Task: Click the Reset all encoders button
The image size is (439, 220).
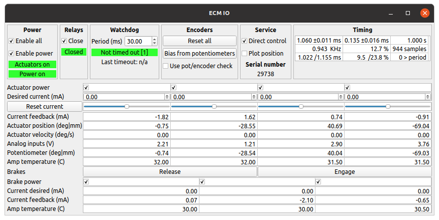Action: 199,41
